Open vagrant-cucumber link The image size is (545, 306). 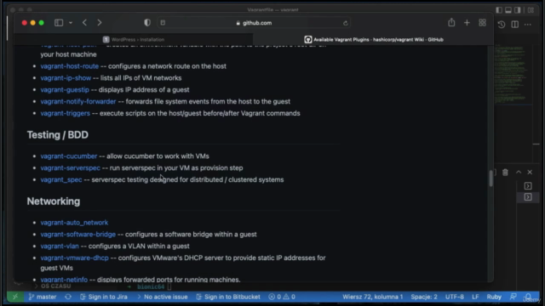[x=69, y=156]
